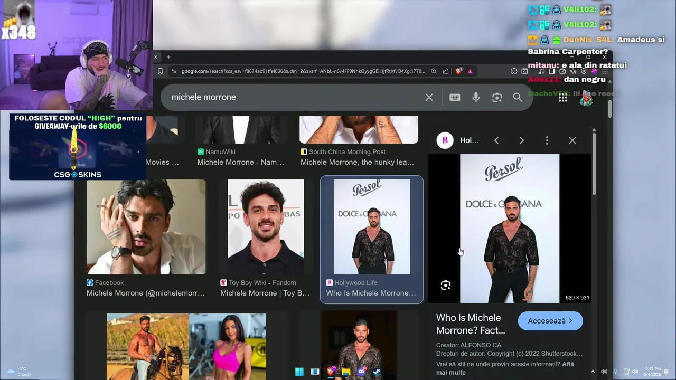The height and width of the screenshot is (380, 676).
Task: Open the large Persol Dolce & Gabbana preview image
Action: 509,229
